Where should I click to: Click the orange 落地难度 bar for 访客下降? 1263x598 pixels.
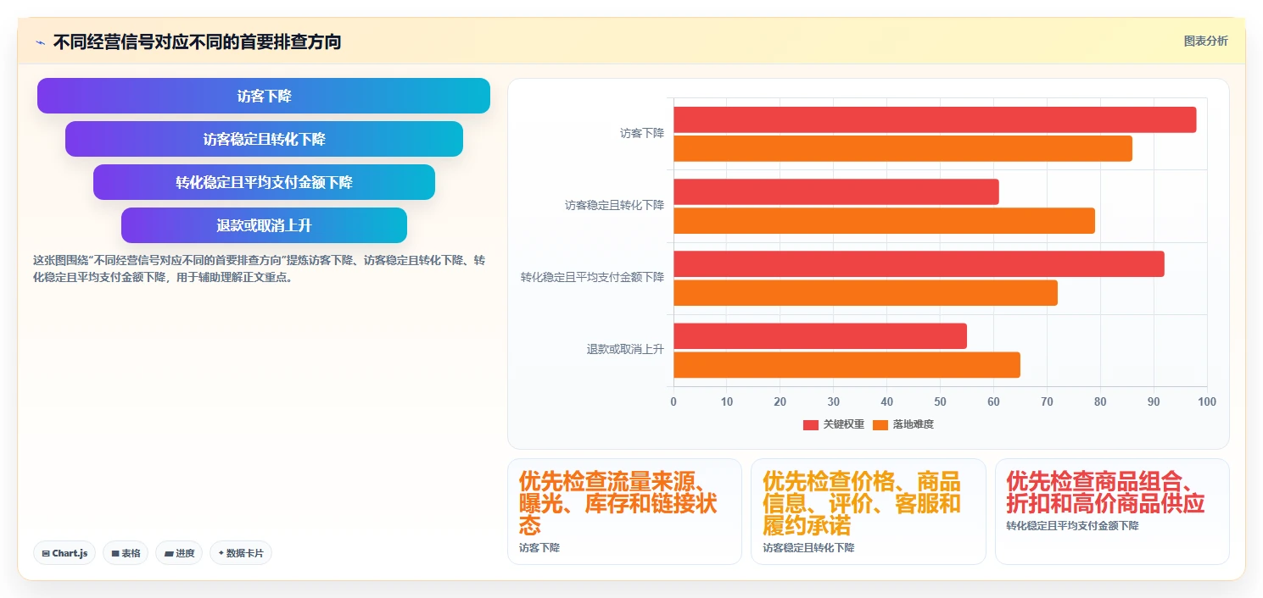click(x=903, y=148)
